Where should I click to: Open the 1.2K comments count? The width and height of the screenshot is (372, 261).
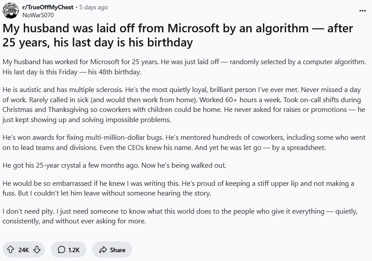74,250
